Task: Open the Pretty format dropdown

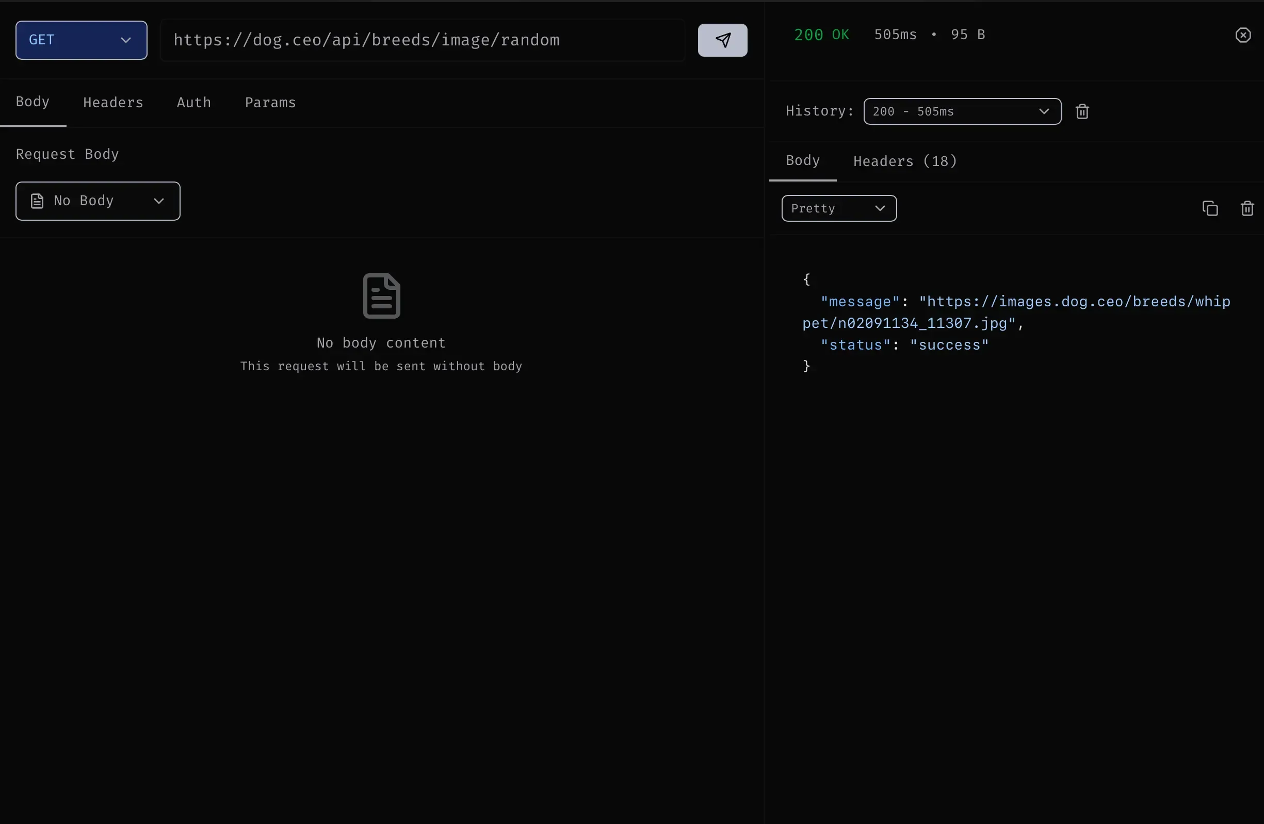Action: tap(838, 208)
